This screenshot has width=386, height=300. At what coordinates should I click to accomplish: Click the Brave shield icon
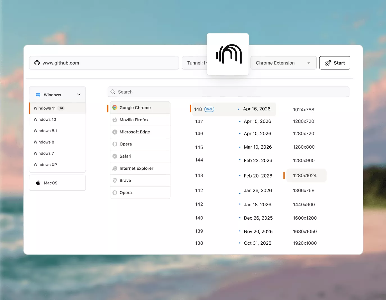[x=115, y=180]
